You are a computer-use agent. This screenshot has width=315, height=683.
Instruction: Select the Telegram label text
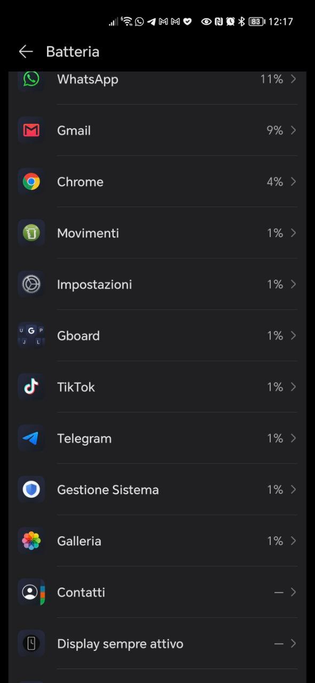pyautogui.click(x=84, y=439)
